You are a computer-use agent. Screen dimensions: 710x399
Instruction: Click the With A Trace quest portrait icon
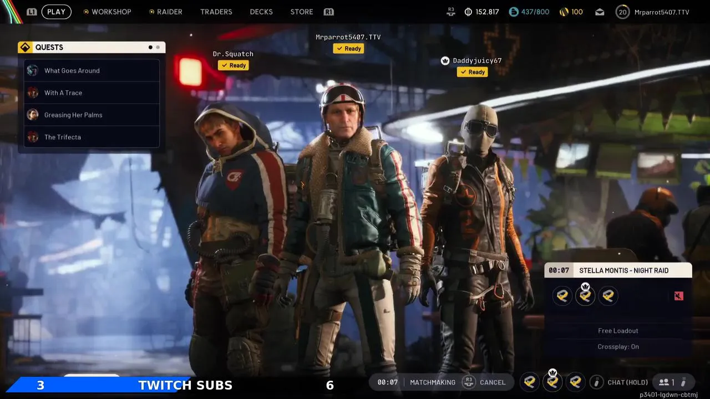33,93
